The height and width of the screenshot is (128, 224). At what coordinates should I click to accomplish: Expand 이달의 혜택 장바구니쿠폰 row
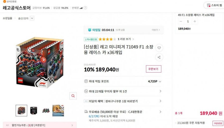[x=123, y=101]
